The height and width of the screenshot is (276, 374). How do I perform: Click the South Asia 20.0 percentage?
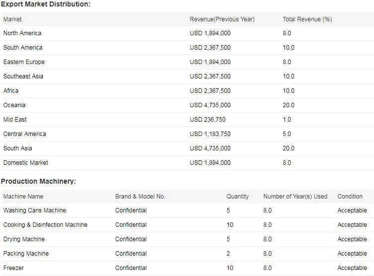click(x=288, y=148)
